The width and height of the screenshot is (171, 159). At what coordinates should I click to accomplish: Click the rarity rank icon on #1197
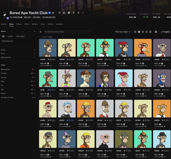48,90
